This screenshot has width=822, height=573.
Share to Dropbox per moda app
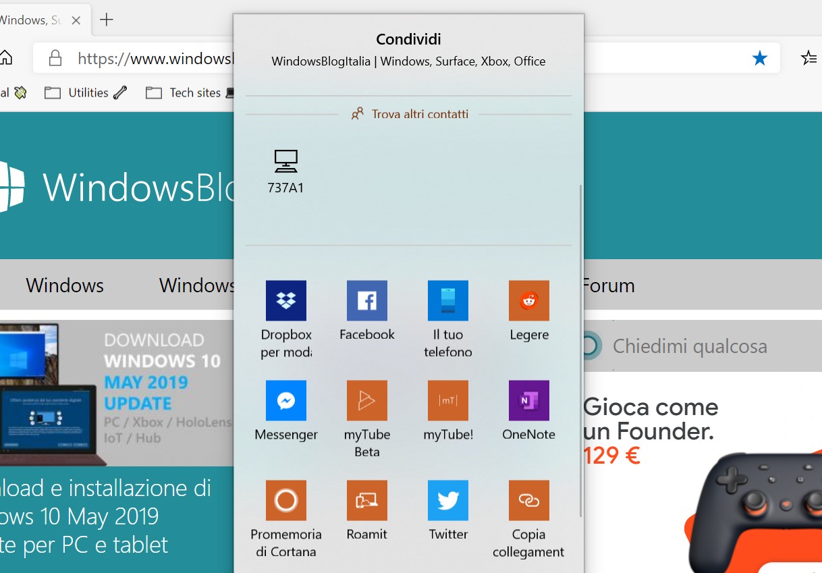(286, 319)
